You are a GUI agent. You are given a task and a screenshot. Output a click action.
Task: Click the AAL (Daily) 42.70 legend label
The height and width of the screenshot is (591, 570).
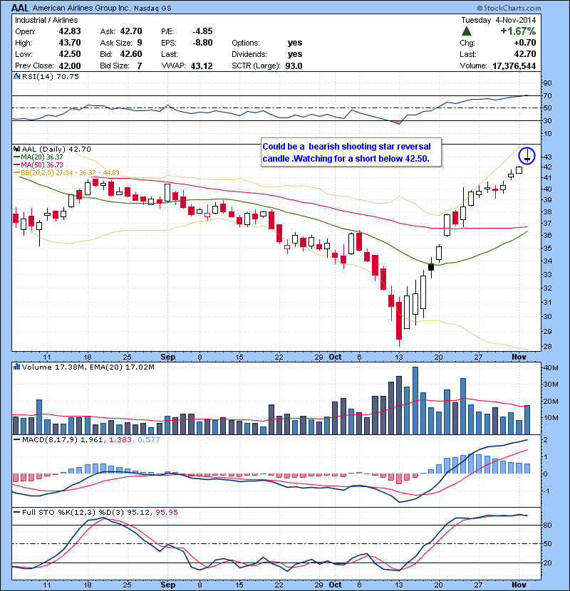point(56,150)
